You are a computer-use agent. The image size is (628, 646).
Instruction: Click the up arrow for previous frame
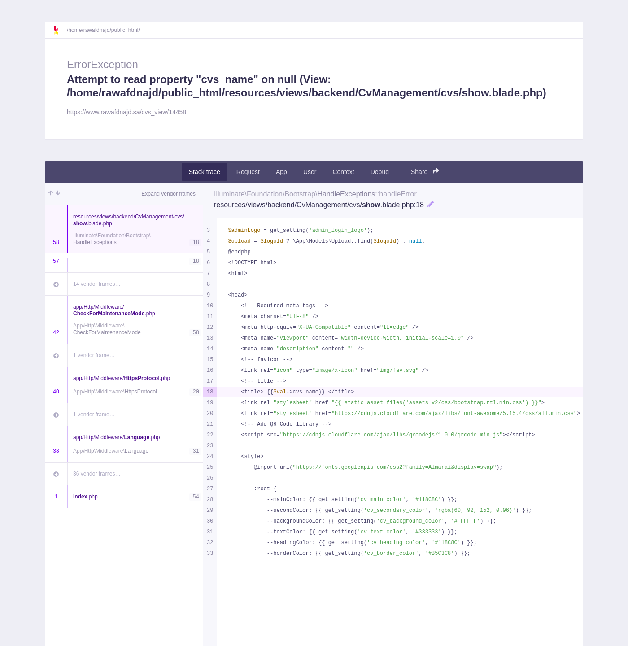(51, 193)
